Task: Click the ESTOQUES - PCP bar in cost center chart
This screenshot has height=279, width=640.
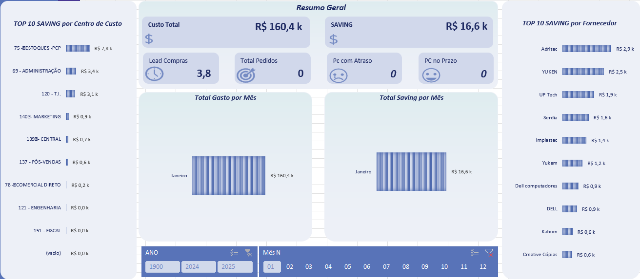Action: (x=78, y=48)
